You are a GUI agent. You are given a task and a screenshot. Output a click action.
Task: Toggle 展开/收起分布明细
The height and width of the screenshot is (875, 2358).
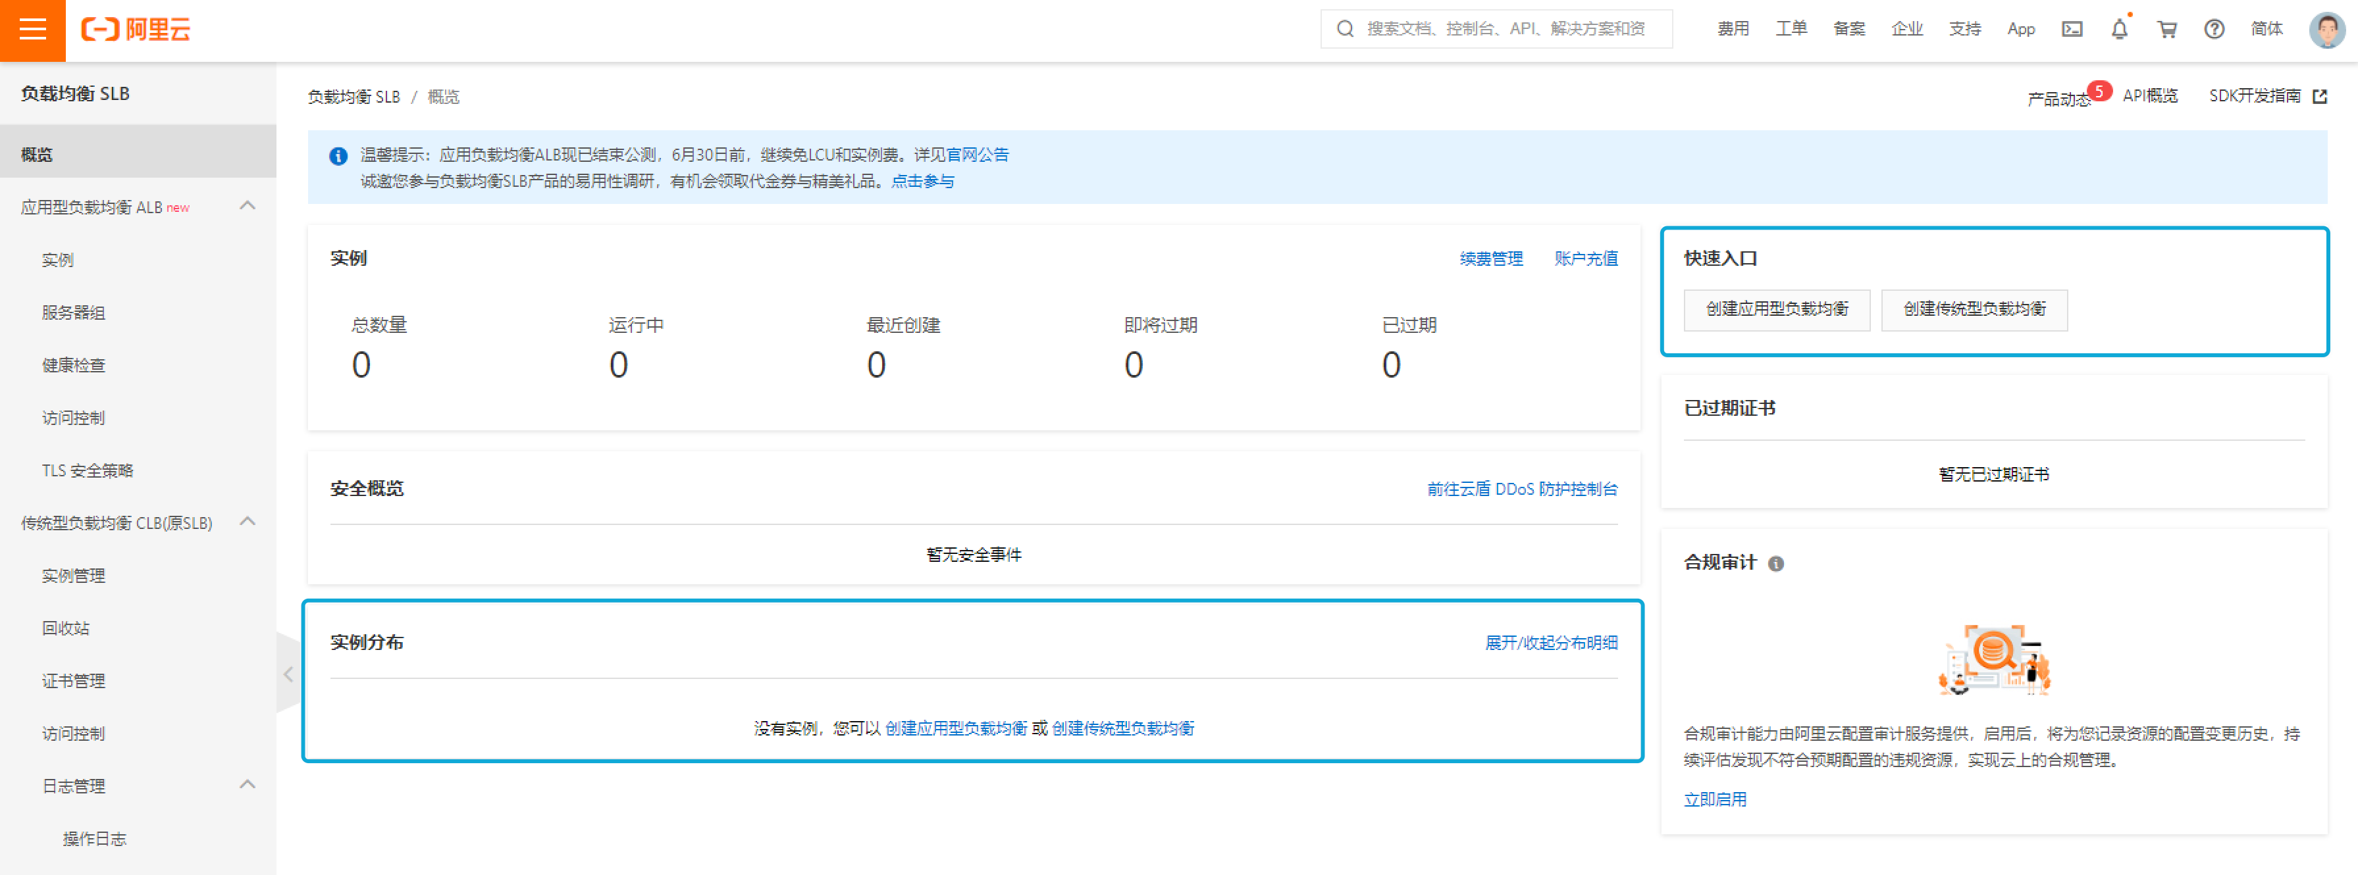click(x=1552, y=643)
